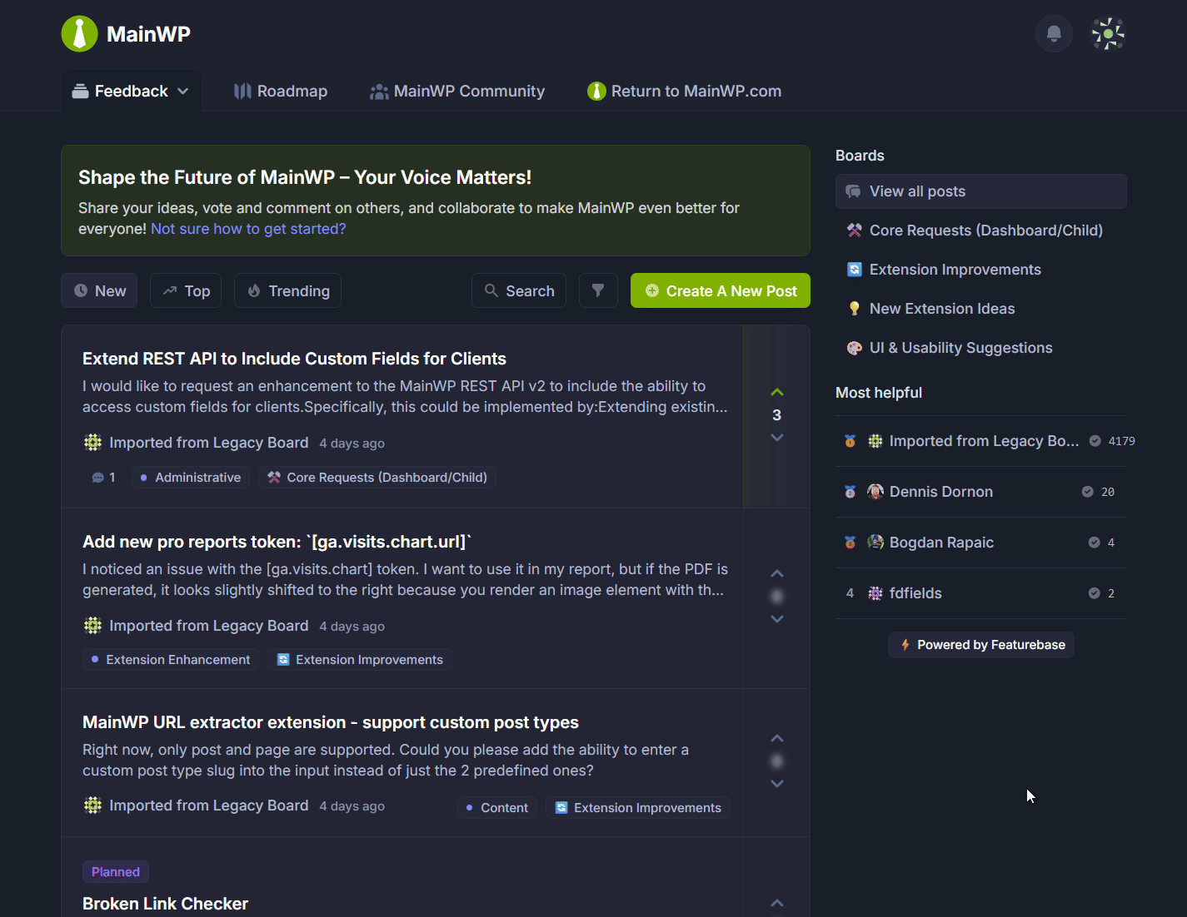Click the 'Boards' heading
Screen dimensions: 1187x917
pos(860,156)
